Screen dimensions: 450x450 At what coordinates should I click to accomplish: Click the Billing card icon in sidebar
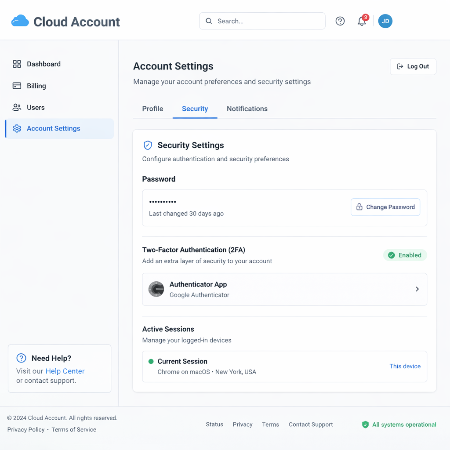(17, 86)
